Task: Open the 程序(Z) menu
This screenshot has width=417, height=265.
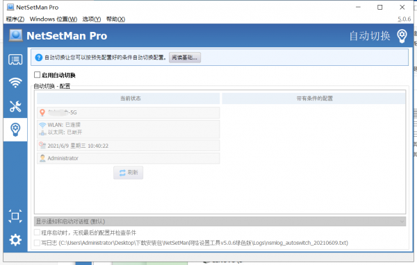Action: point(15,19)
